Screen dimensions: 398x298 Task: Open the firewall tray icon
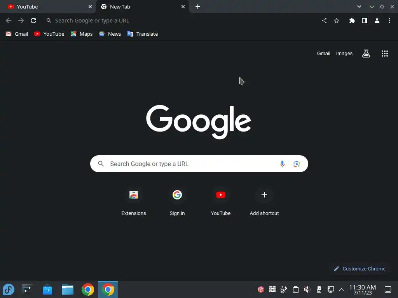(x=272, y=289)
